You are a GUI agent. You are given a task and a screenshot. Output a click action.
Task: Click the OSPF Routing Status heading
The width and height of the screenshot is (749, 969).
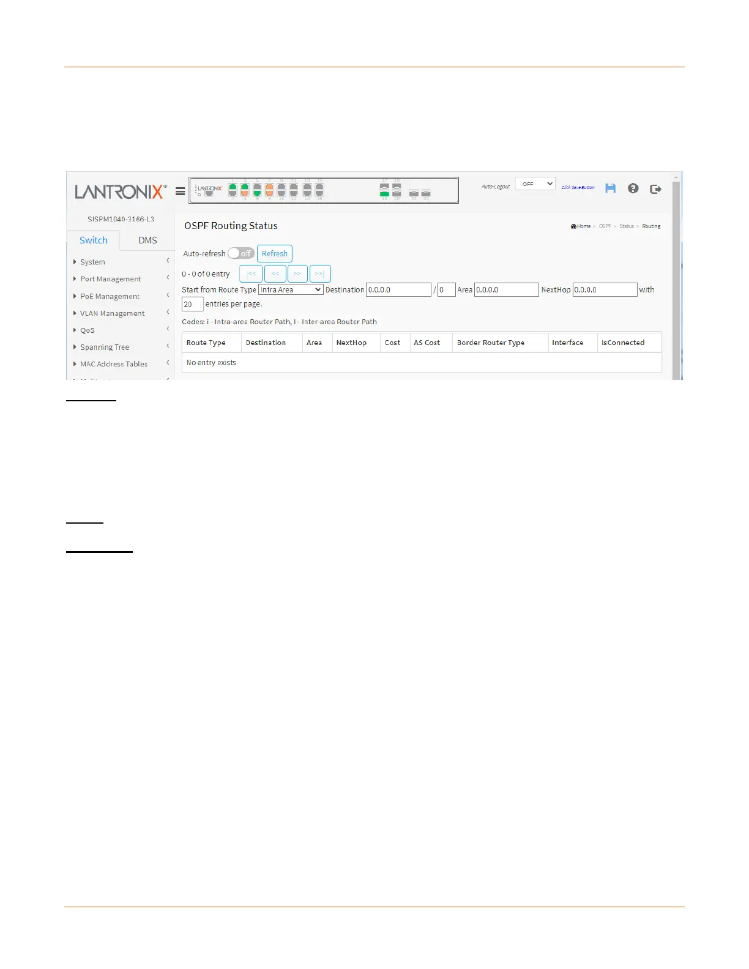(x=231, y=226)
